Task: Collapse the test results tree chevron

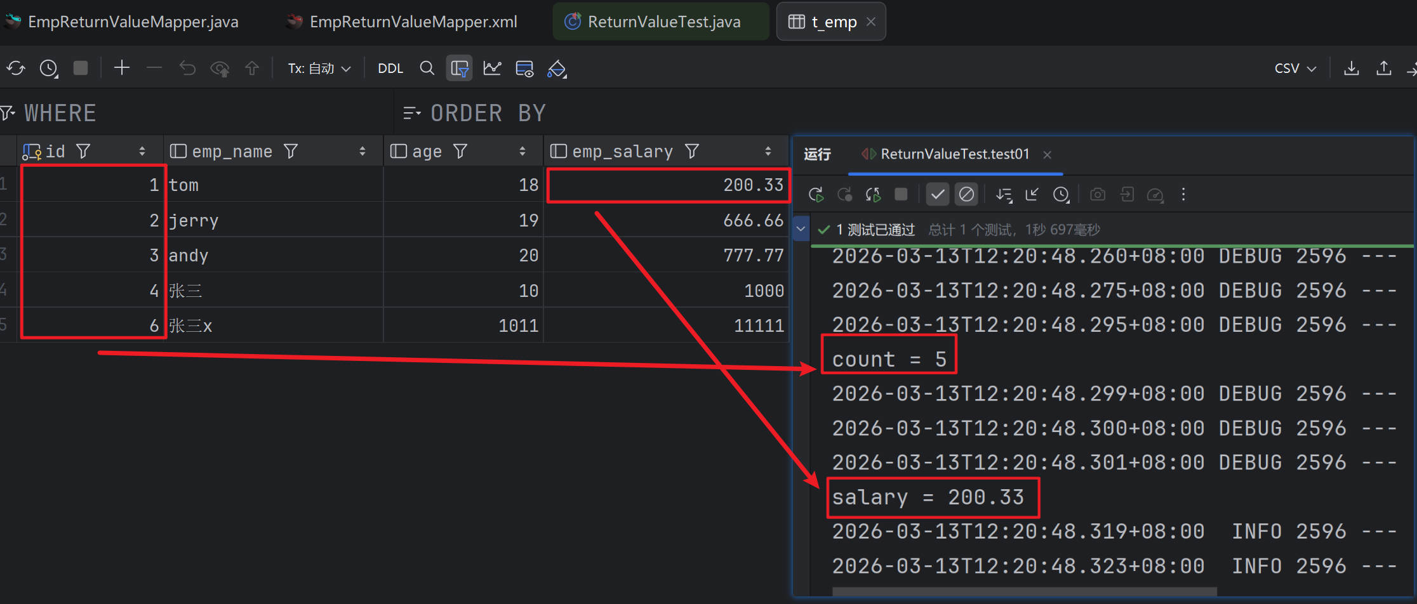Action: click(801, 229)
